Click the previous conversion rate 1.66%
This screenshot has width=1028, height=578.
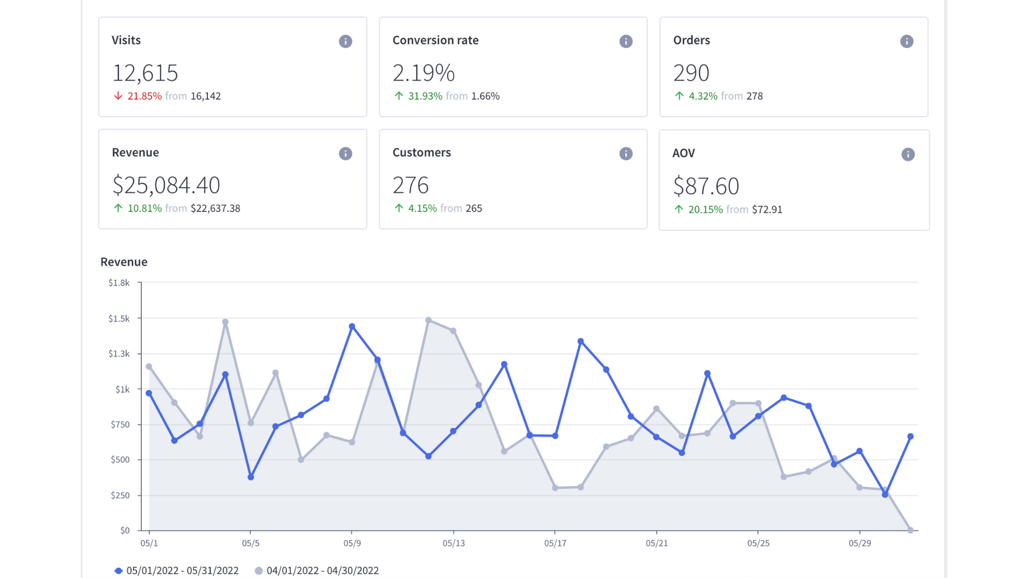(485, 96)
